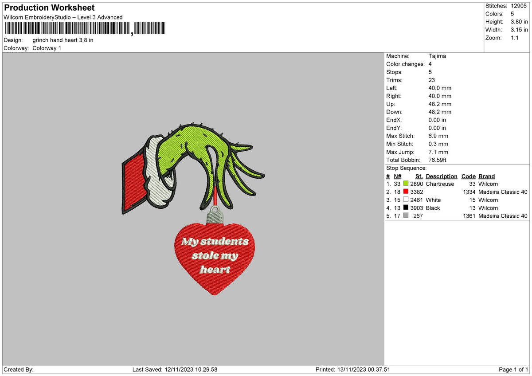Click the EndY value 0.00 in
Viewport: 532px width, 376px height.
pyautogui.click(x=437, y=128)
